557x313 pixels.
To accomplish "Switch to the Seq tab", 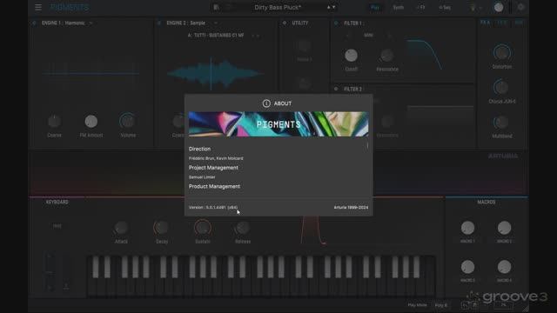I will point(445,7).
